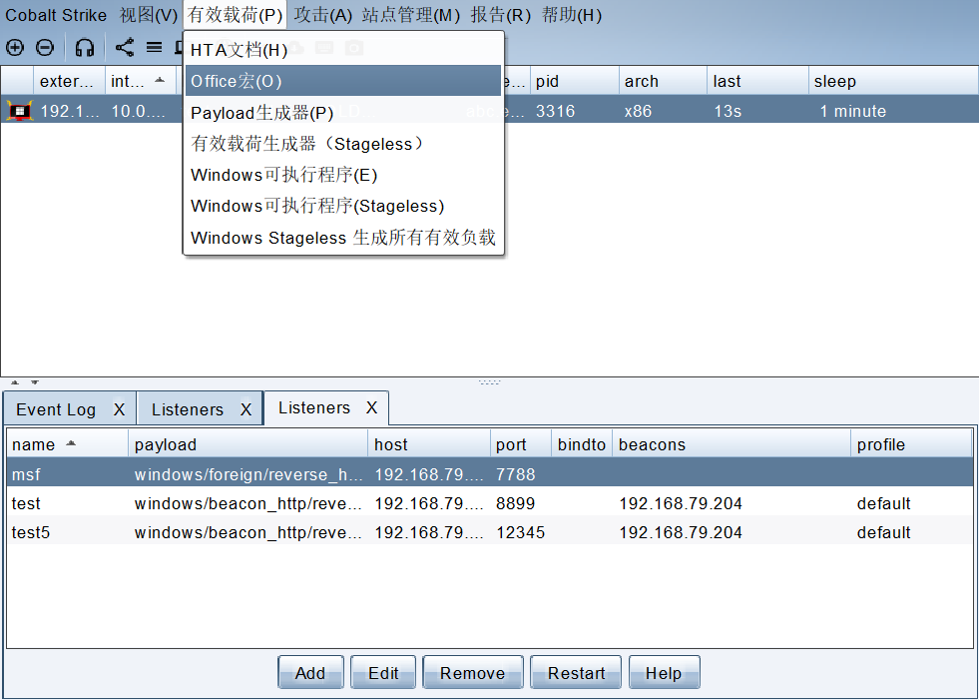Open the Cobalt Strike menu
This screenshot has width=979, height=700.
(x=56, y=15)
